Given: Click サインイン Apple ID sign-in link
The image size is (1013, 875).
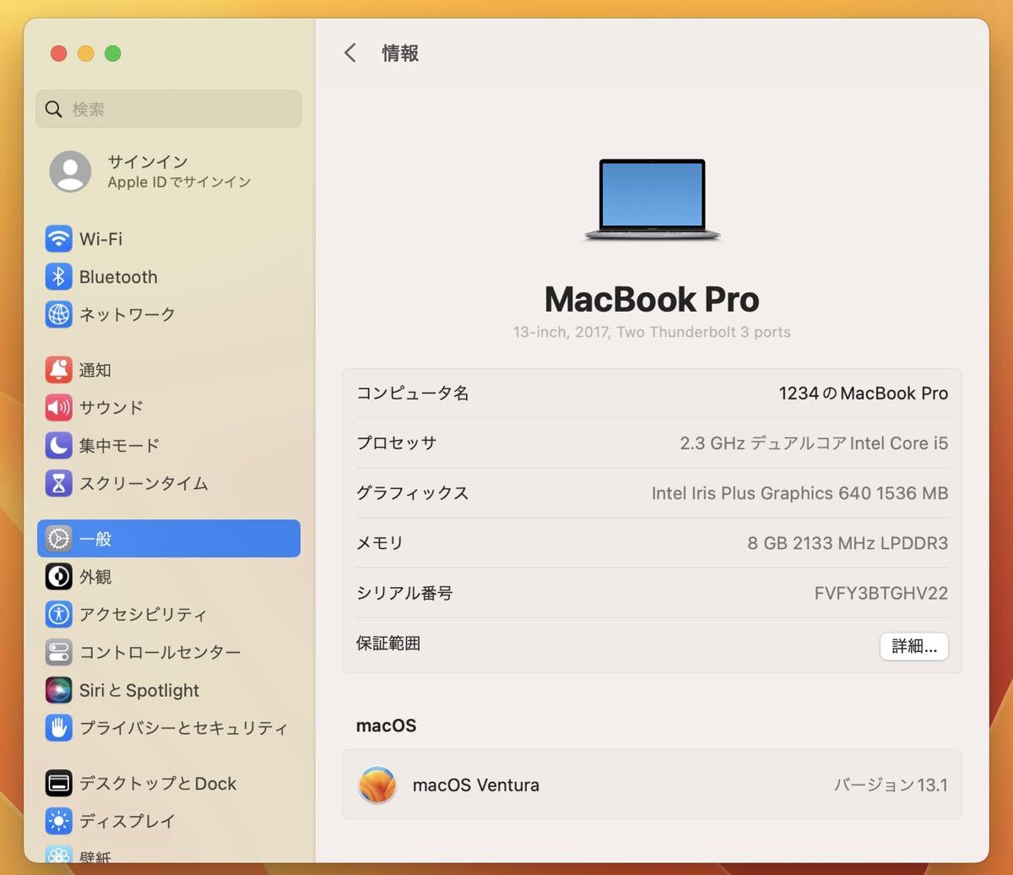Looking at the screenshot, I should 148,161.
